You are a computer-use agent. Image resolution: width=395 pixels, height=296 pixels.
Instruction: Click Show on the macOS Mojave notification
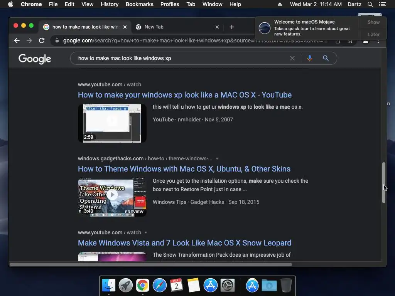pyautogui.click(x=373, y=22)
